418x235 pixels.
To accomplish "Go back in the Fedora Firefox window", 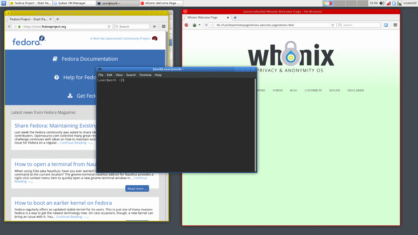I will pos(9,27).
